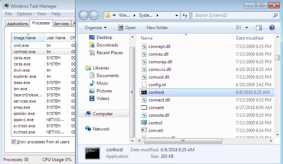Switch to the Applications tab
Image resolution: width=283 pixels, height=164 pixels.
(18, 24)
